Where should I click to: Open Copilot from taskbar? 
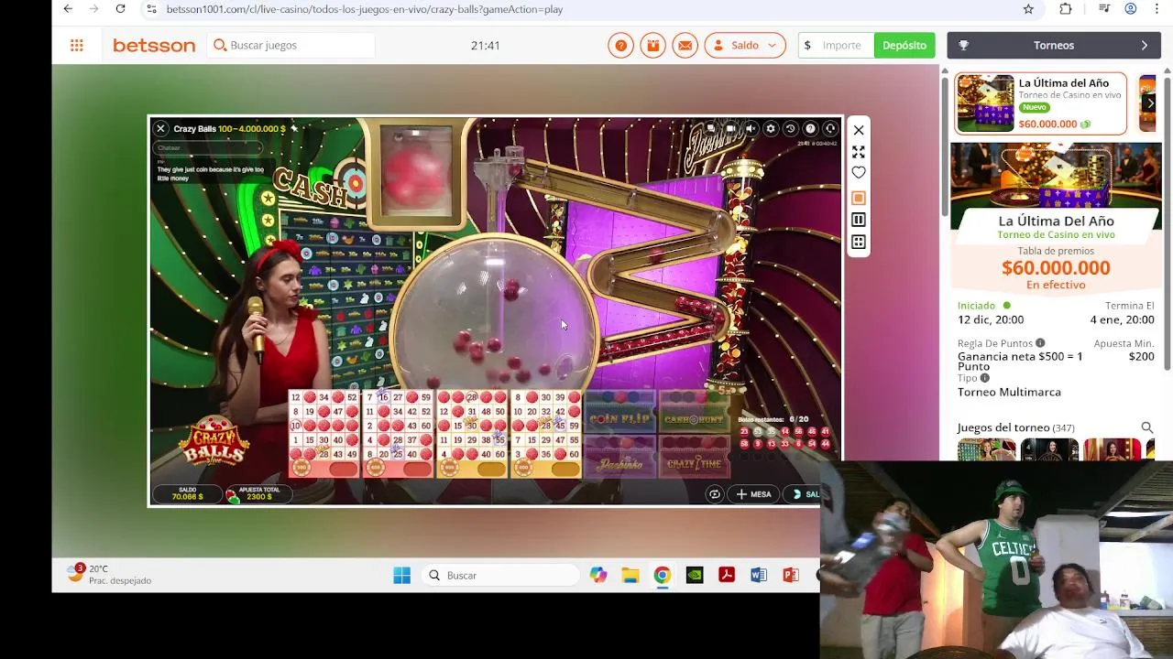tap(598, 575)
